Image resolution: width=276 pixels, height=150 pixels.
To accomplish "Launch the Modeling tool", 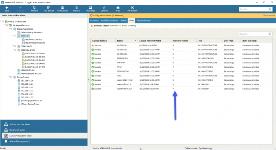I will [90, 9].
